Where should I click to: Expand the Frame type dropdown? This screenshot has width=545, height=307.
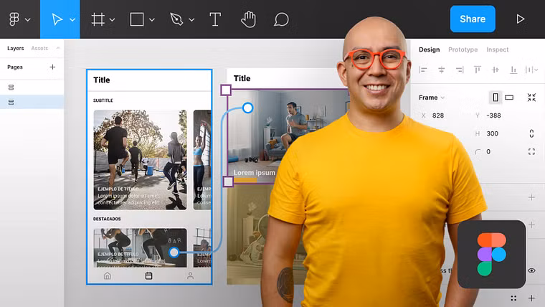[x=432, y=98]
